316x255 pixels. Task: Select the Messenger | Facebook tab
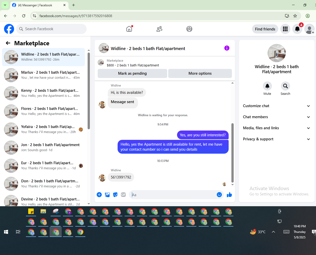click(x=39, y=5)
